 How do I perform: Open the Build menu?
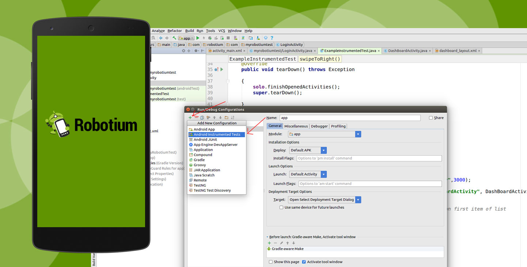(x=190, y=31)
